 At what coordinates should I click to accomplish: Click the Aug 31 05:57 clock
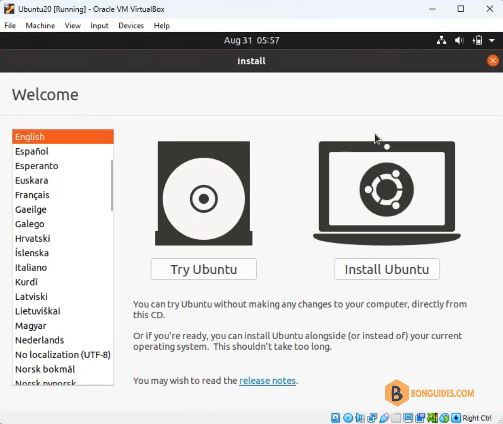click(x=252, y=40)
